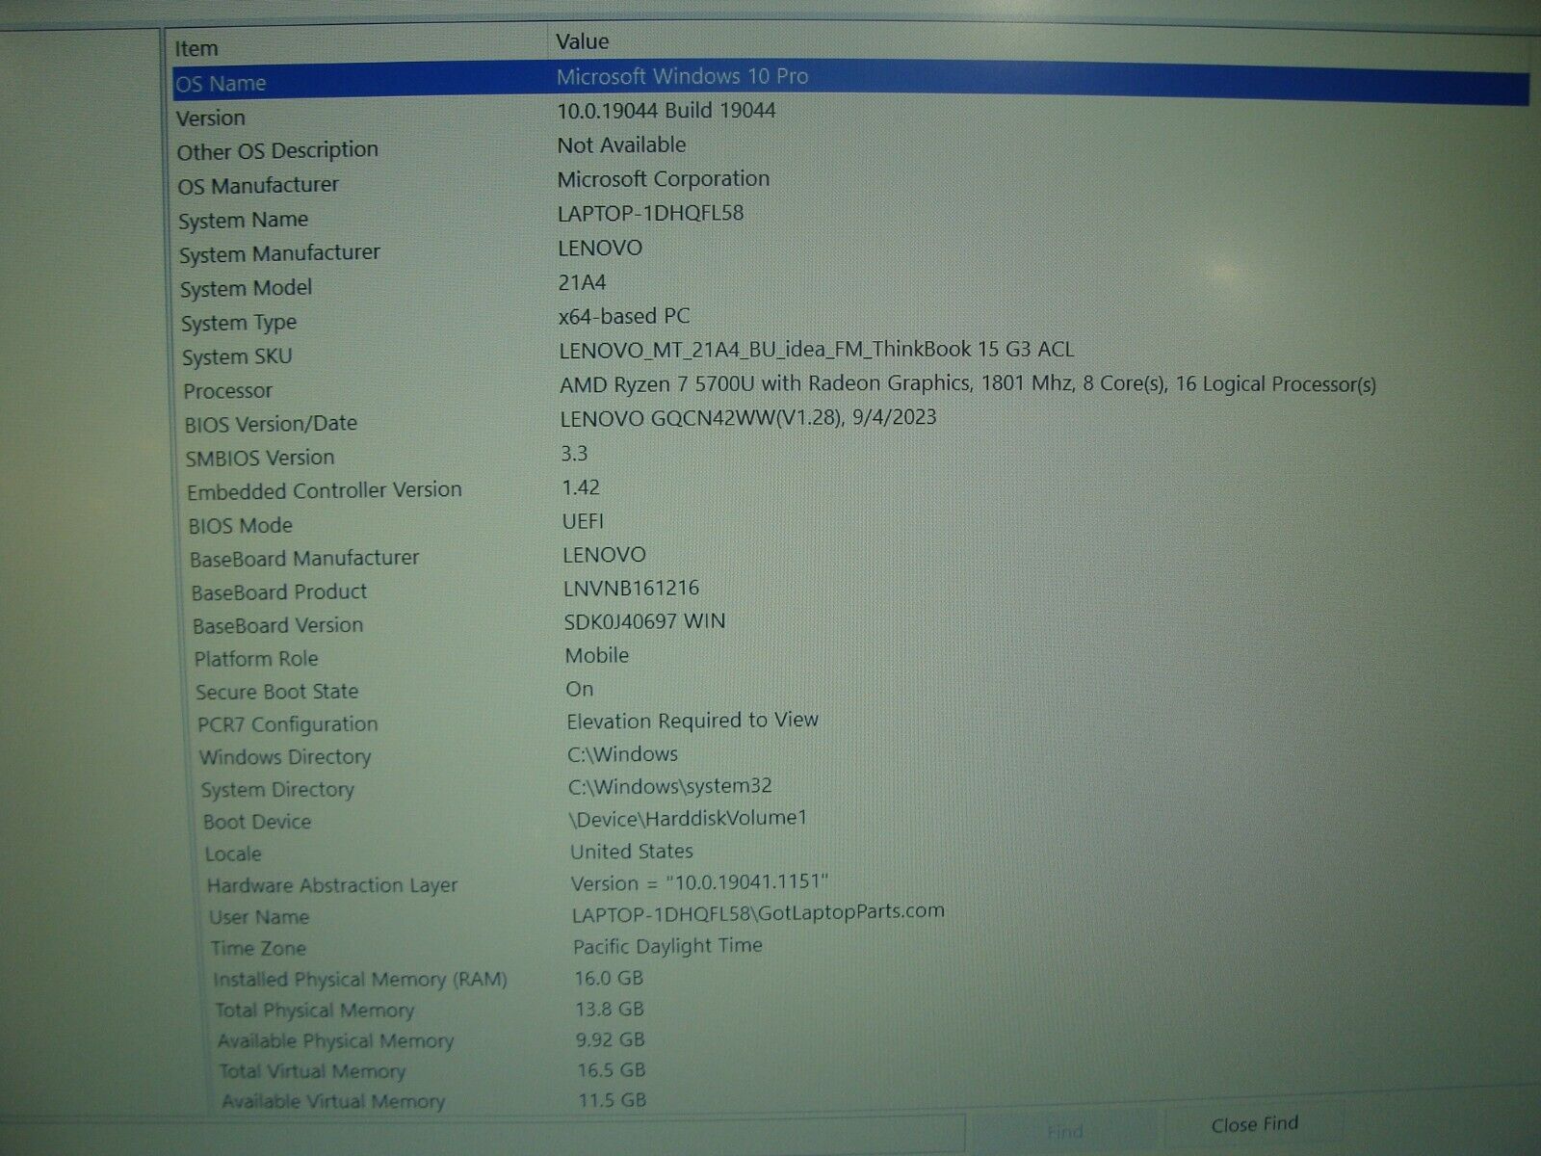Select the Version row label
Screen dimensions: 1541x1156
[211, 118]
